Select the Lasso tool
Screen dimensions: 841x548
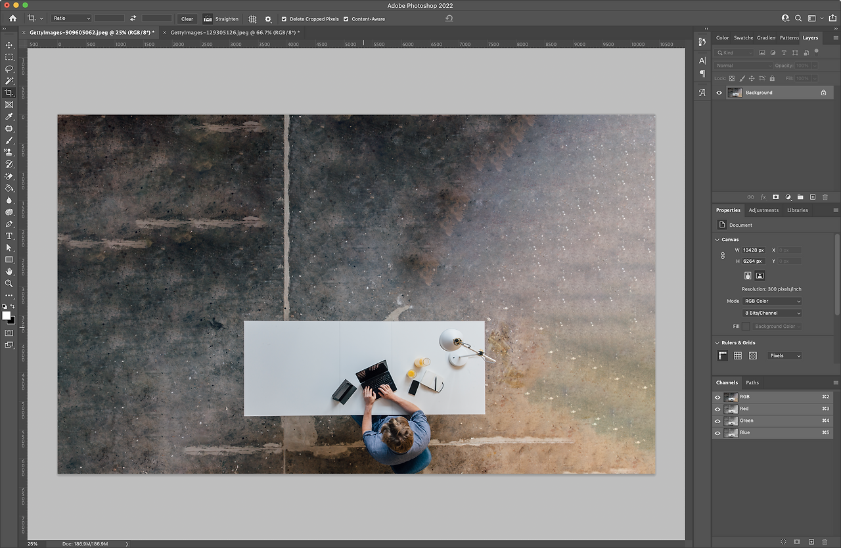point(9,69)
